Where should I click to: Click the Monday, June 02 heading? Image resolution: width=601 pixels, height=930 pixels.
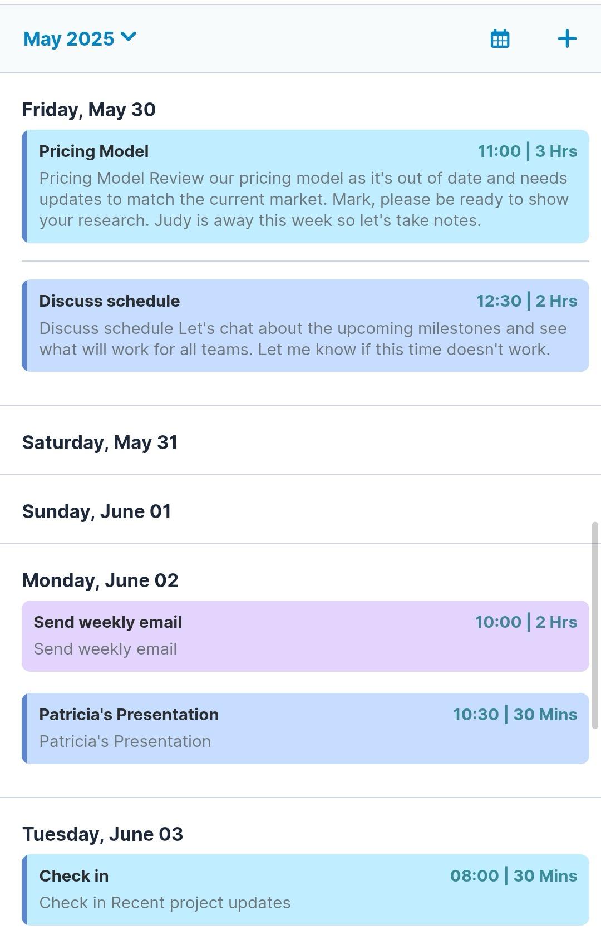(x=100, y=580)
